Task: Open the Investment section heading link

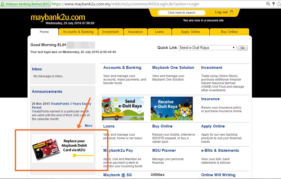Action: click(212, 68)
